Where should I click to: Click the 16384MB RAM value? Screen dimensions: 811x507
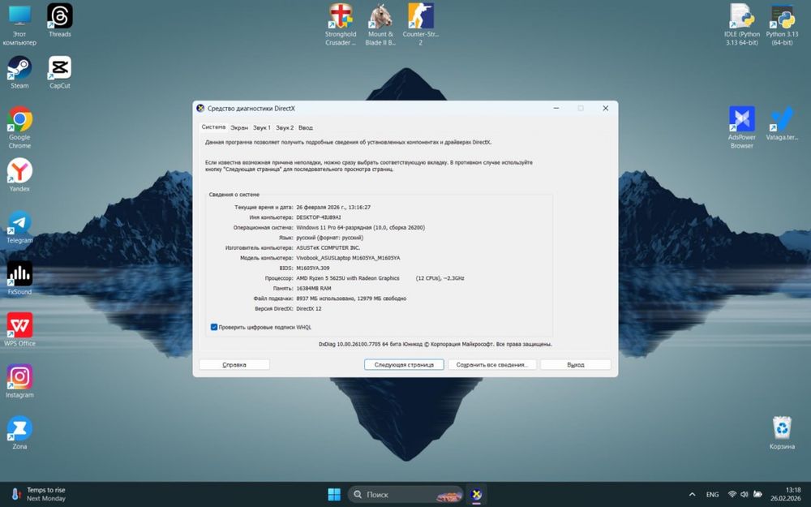(313, 289)
